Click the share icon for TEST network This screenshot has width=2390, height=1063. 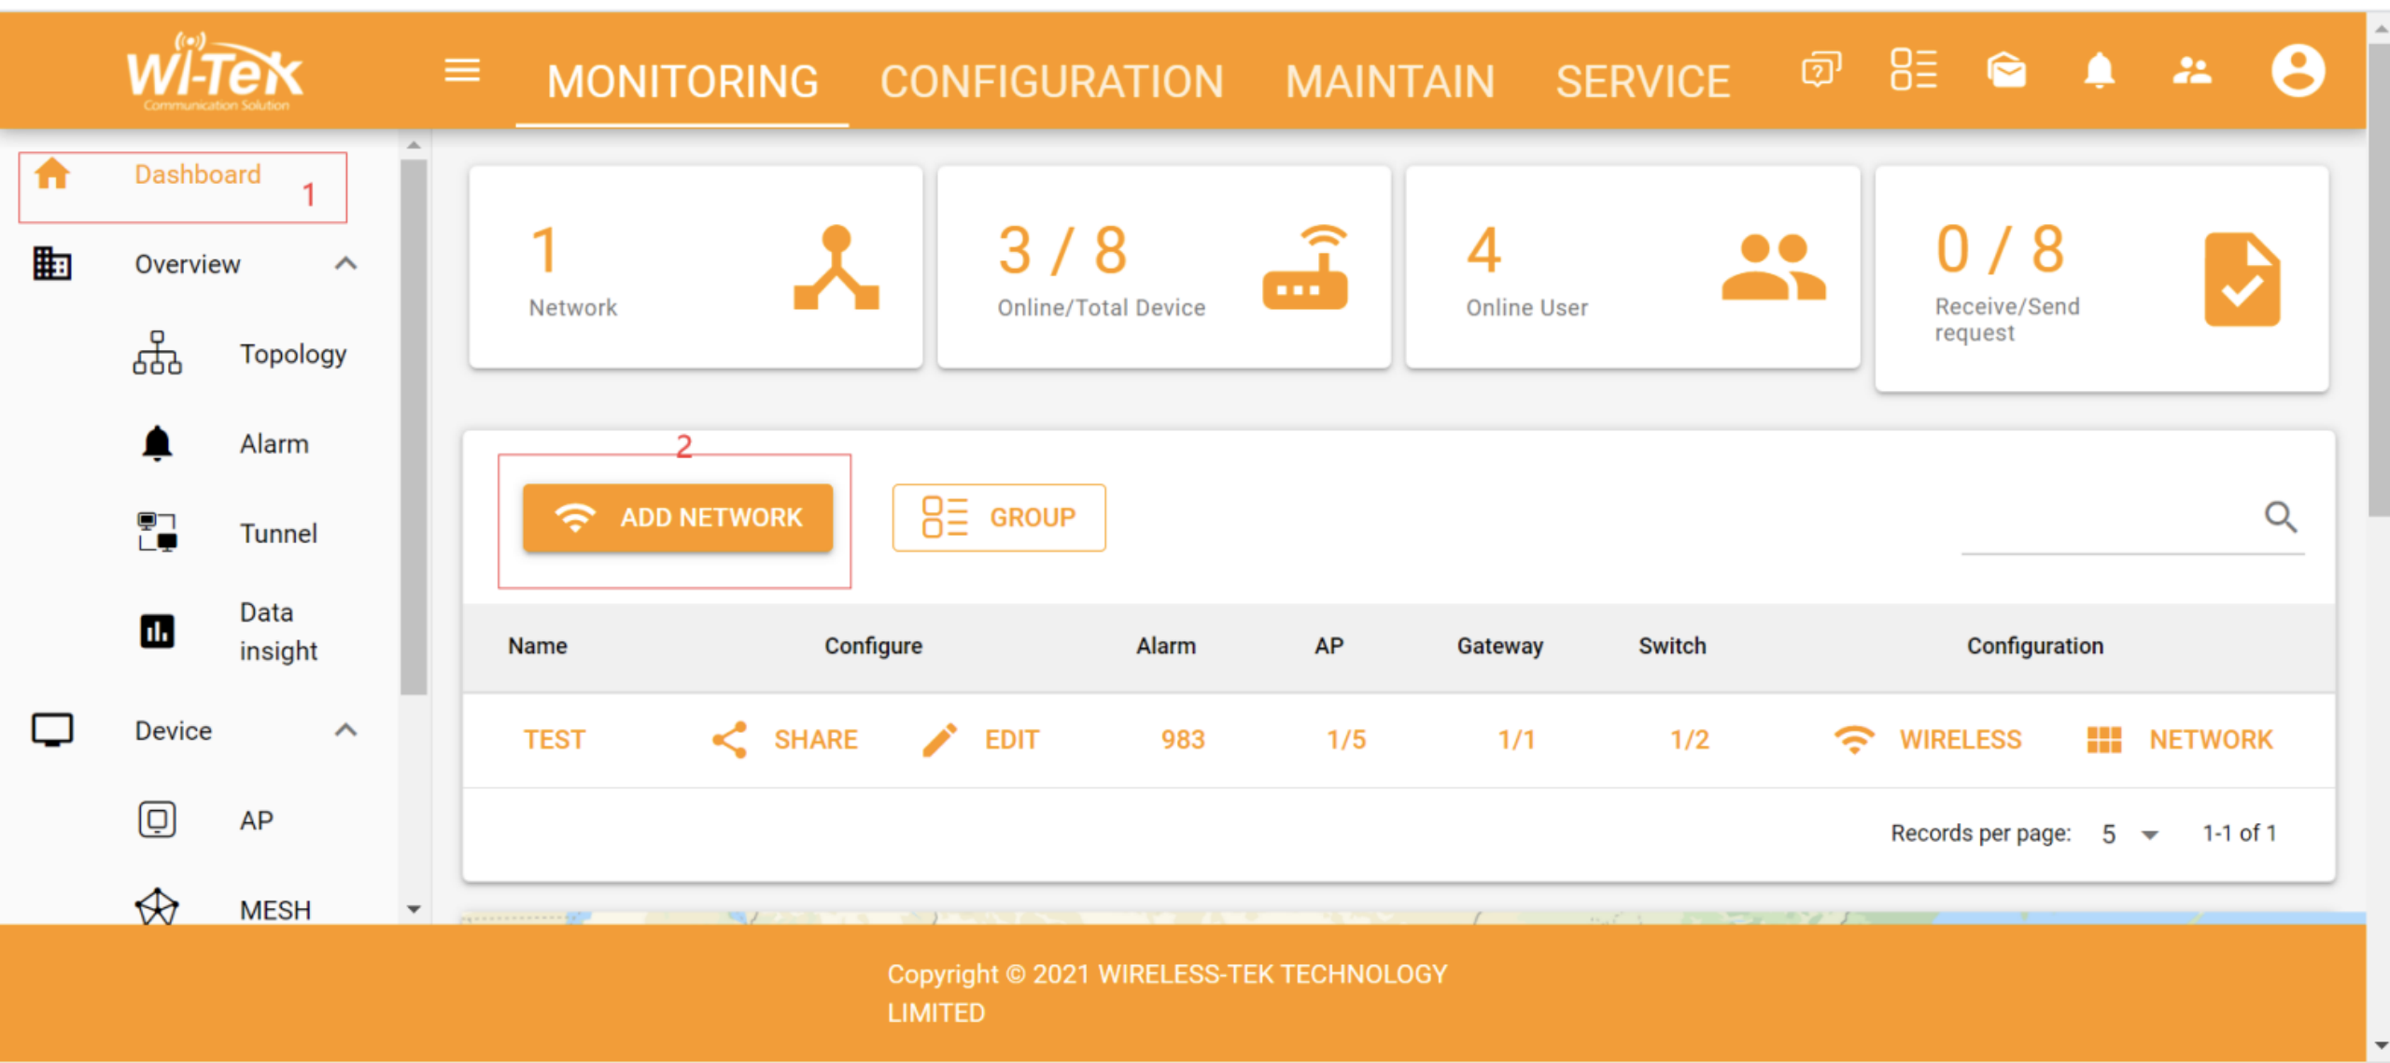730,739
